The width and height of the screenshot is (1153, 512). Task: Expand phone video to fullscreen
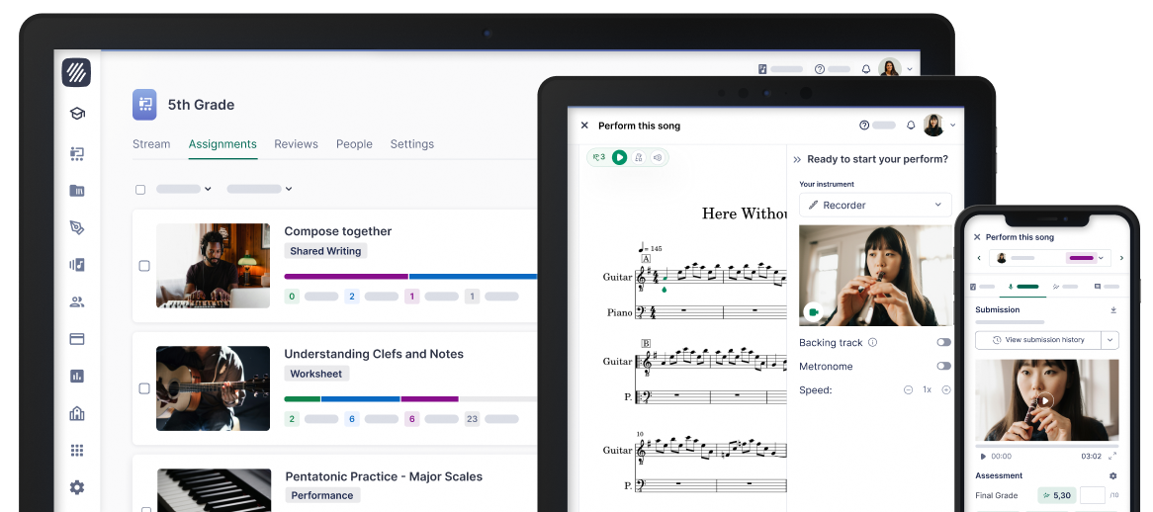tap(1112, 457)
